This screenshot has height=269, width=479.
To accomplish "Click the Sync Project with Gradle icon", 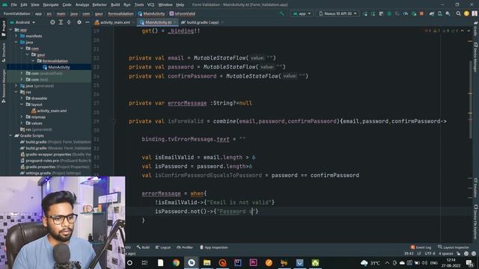I will 432,13.
